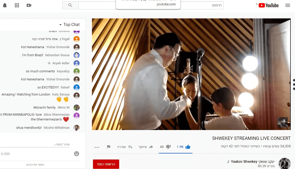Click Mims M's avatar

[77, 108]
